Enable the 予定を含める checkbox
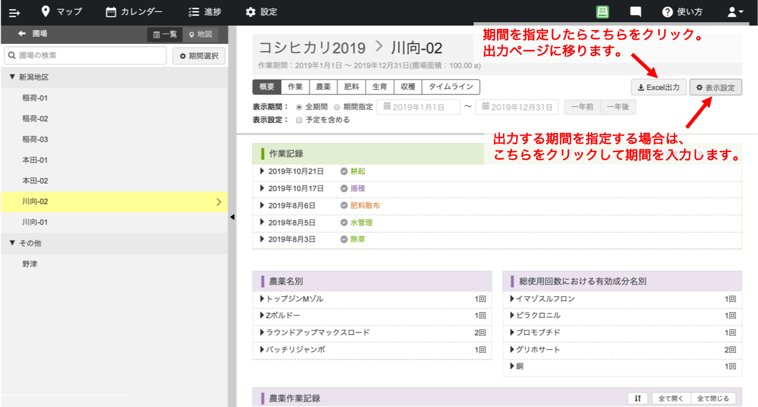The width and height of the screenshot is (758, 407). pyautogui.click(x=299, y=120)
